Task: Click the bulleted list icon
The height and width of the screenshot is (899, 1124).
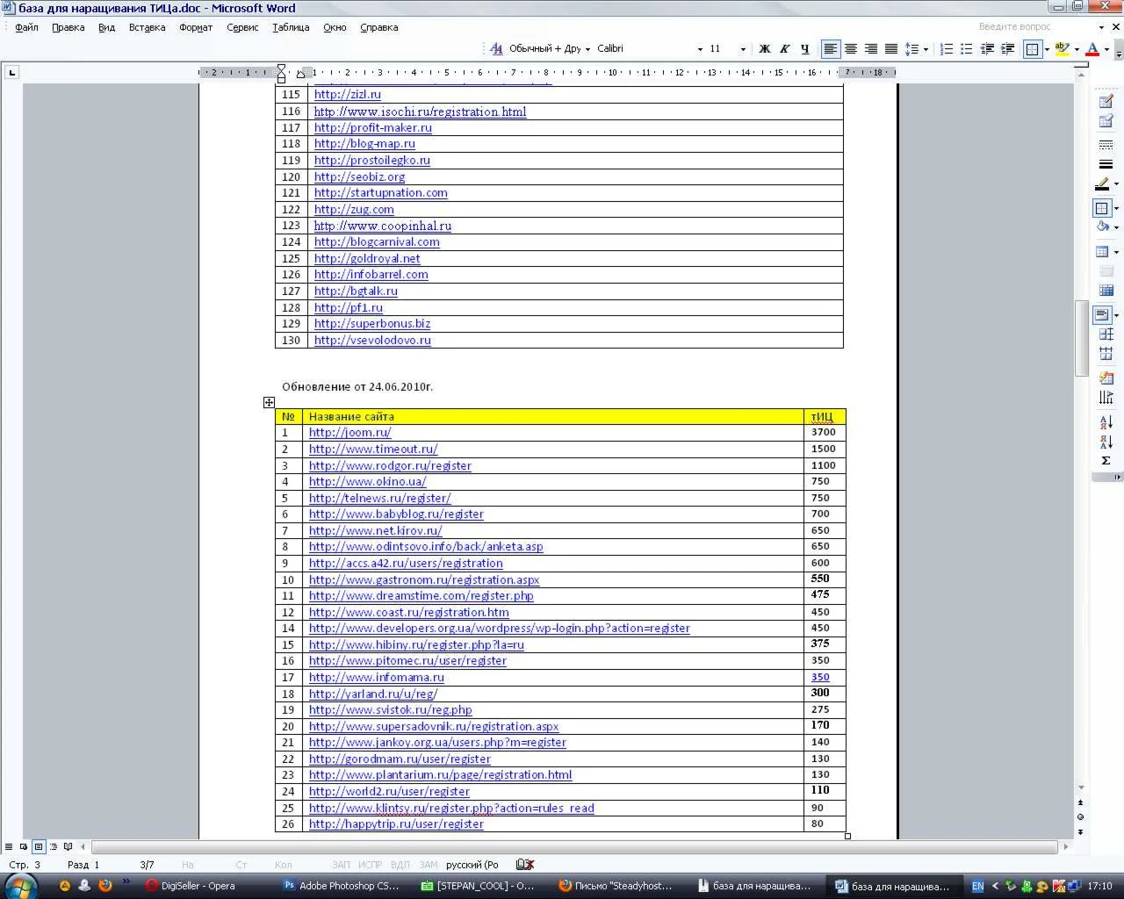Action: [966, 49]
